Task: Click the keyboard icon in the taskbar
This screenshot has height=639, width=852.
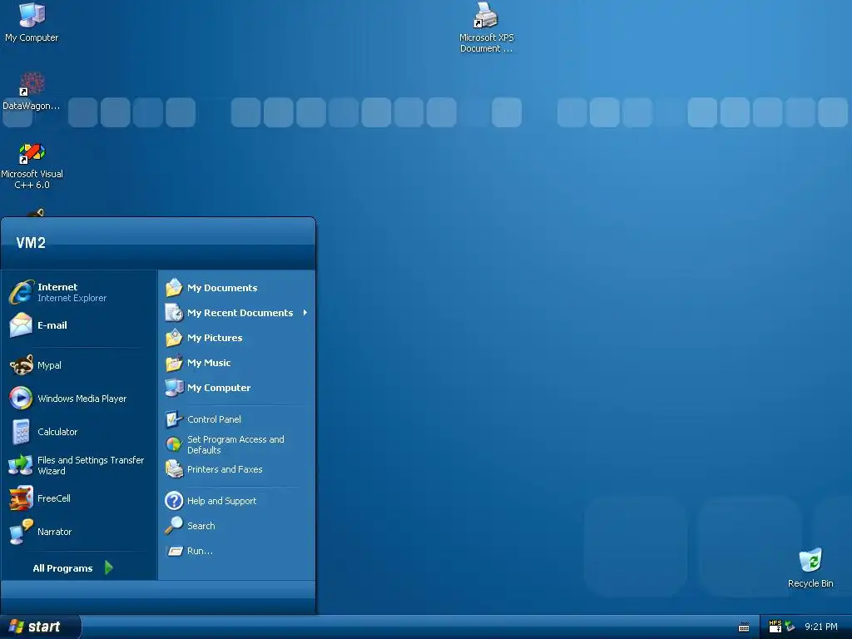Action: [x=744, y=627]
